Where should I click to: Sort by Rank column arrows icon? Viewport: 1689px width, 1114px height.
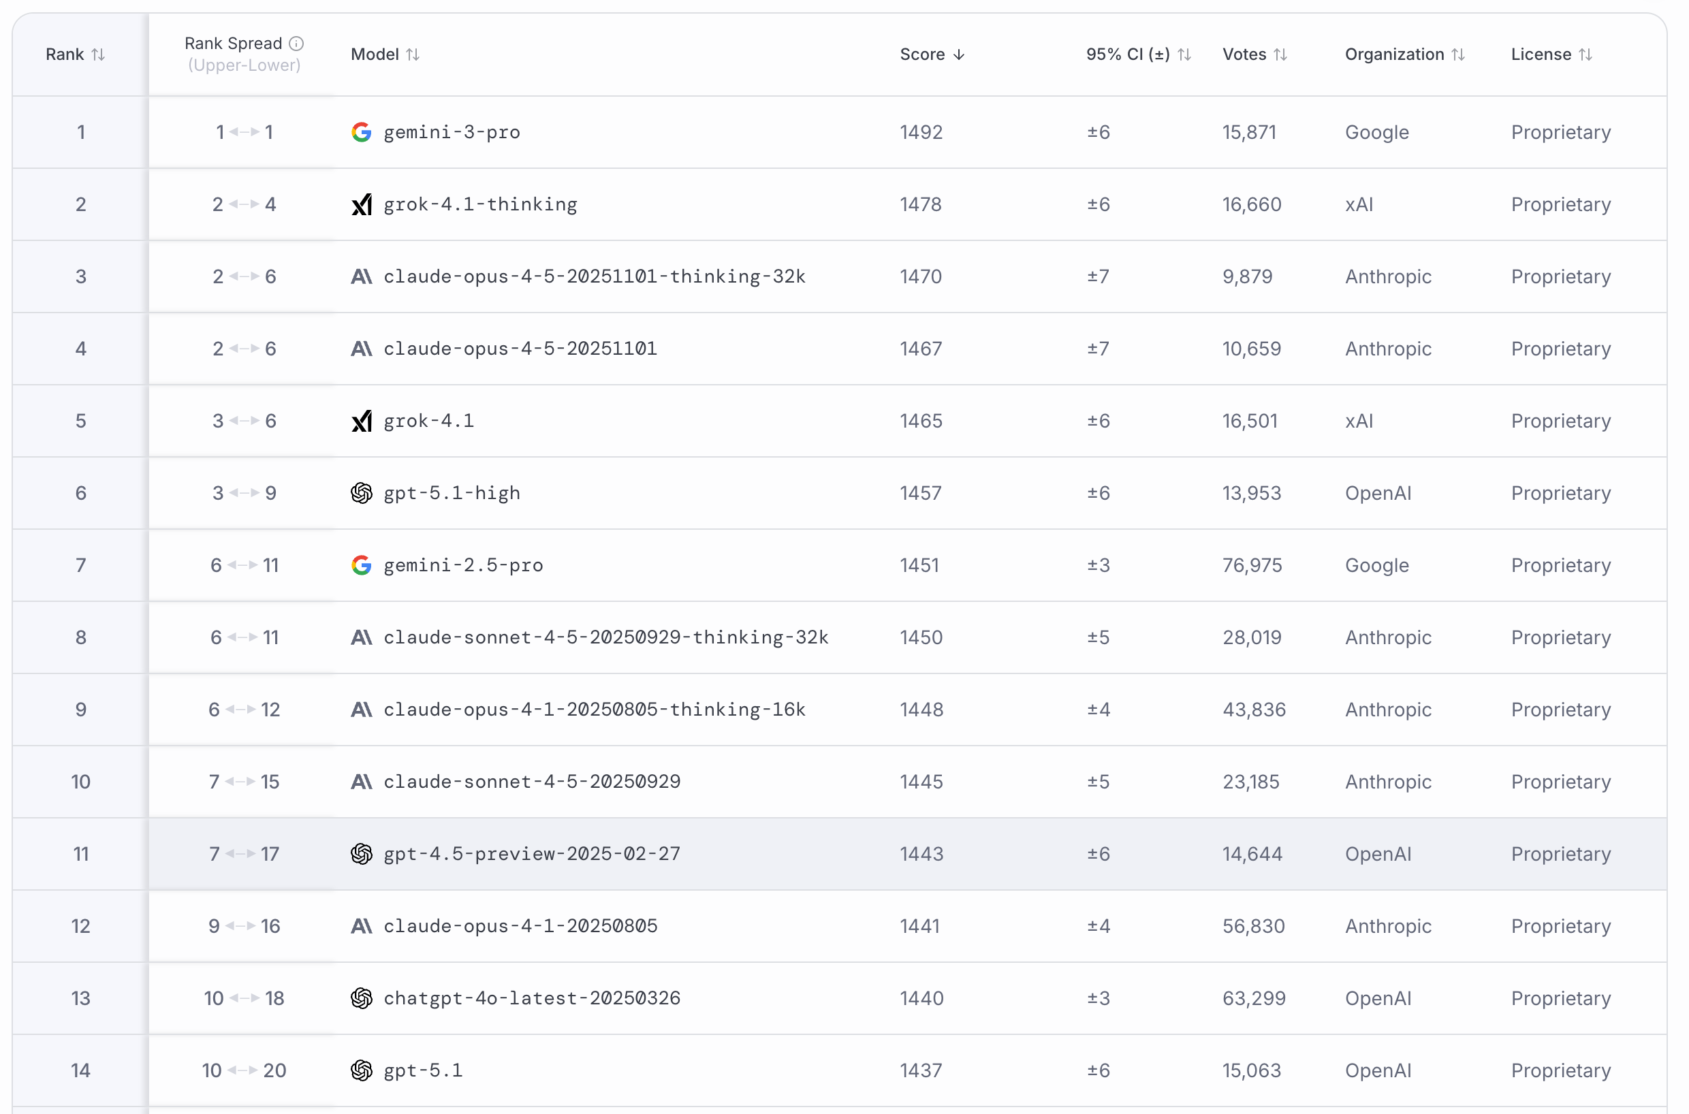[x=98, y=54]
